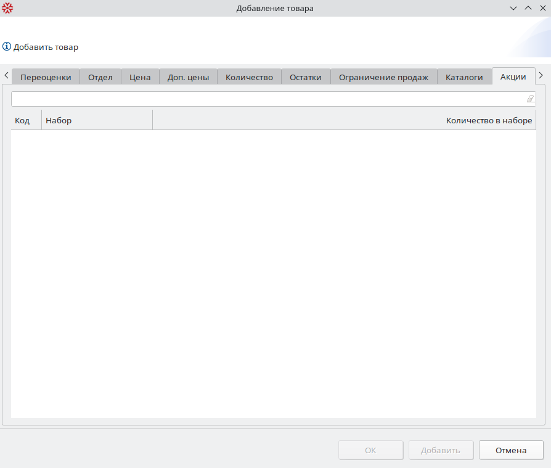Viewport: 551px width, 468px height.
Task: Select the Каталоги tab
Action: pos(464,77)
